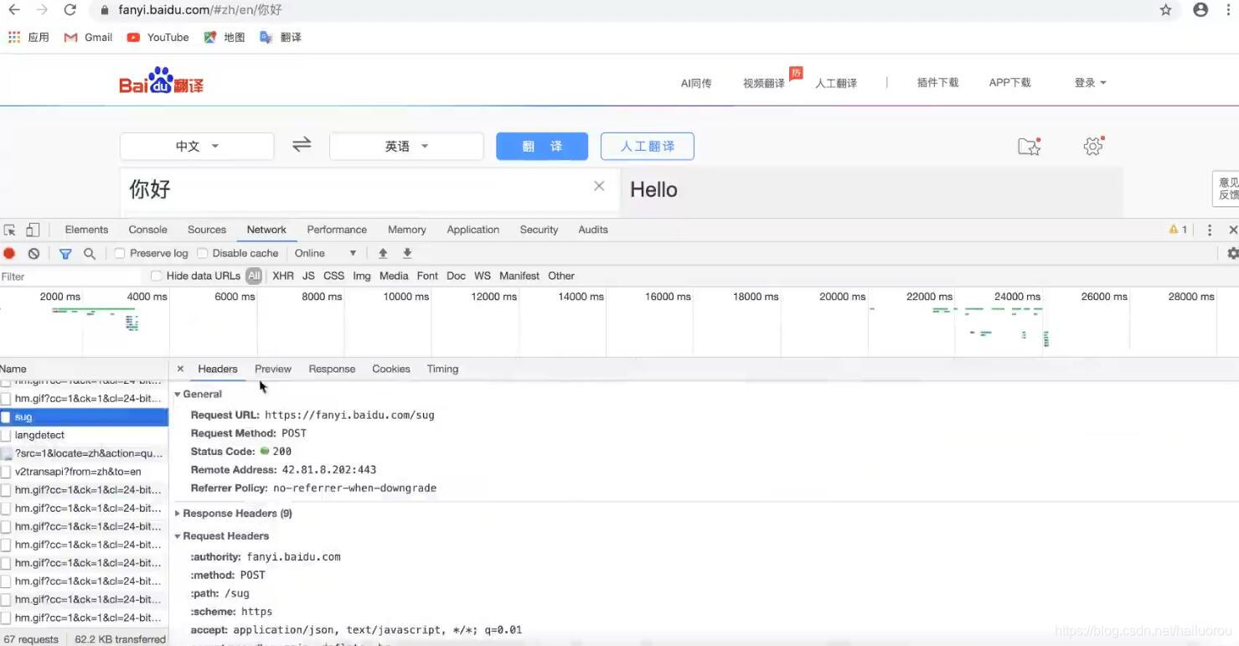Switch to the Memory tab

(x=406, y=230)
